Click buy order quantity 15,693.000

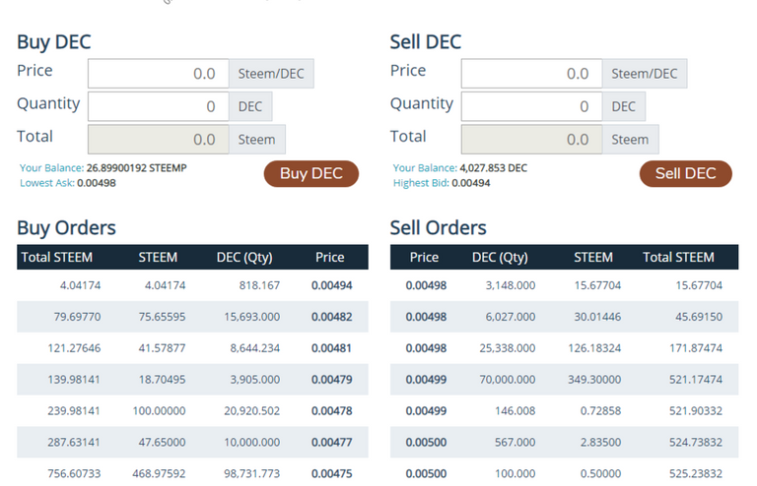pyautogui.click(x=252, y=317)
